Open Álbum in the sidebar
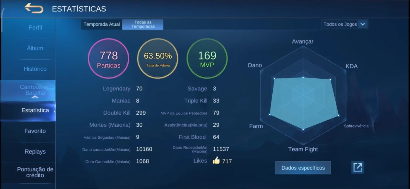This screenshot has width=410, height=189. pos(35,48)
